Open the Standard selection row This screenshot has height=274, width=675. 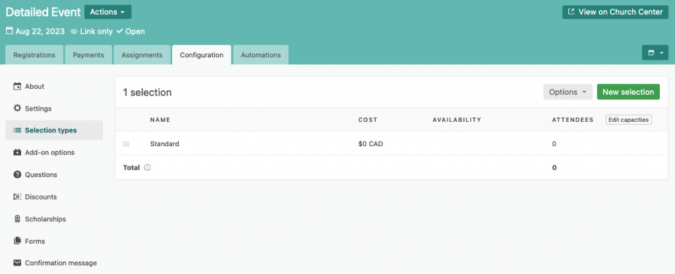[x=165, y=144]
